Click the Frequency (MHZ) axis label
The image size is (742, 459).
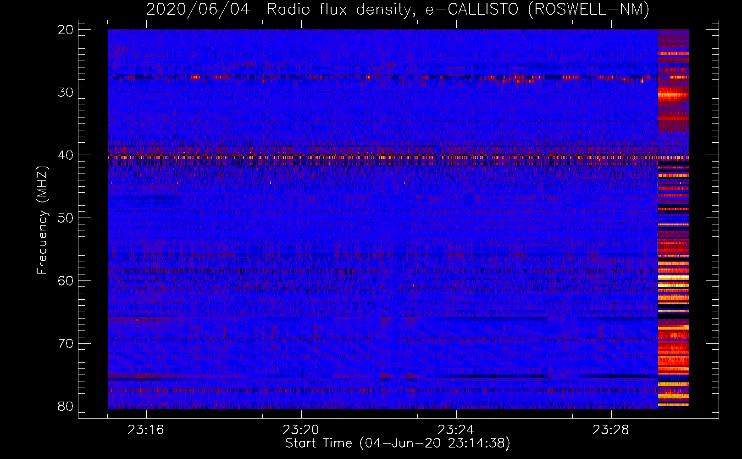click(x=42, y=220)
